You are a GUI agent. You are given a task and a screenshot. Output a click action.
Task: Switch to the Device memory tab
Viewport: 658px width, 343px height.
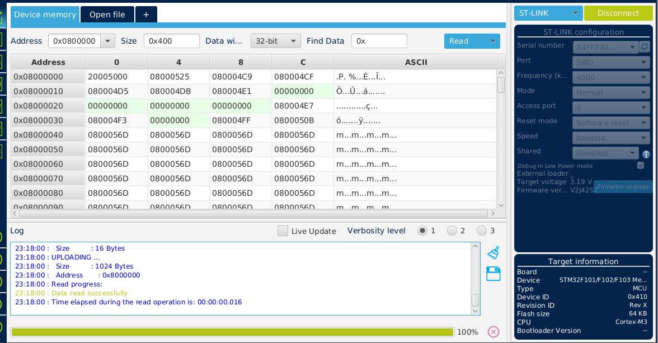pos(45,14)
